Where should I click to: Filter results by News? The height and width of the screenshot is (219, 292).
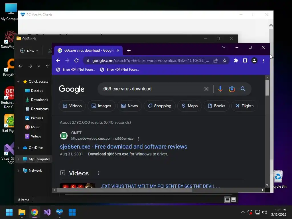130,106
